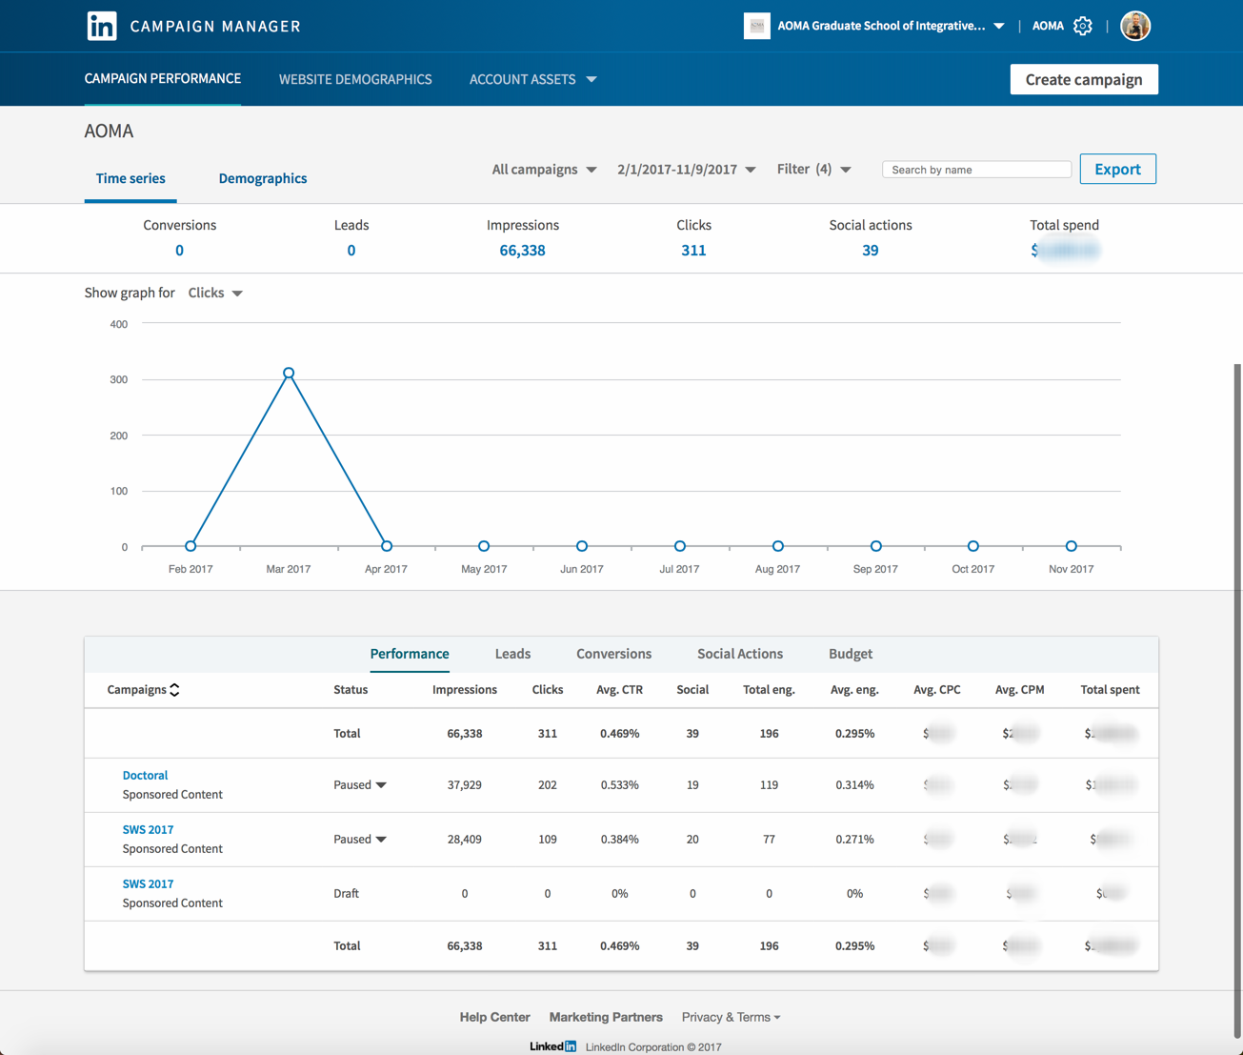Click the Impressions total 66,338
Viewport: 1243px width, 1055px height.
[x=522, y=251]
